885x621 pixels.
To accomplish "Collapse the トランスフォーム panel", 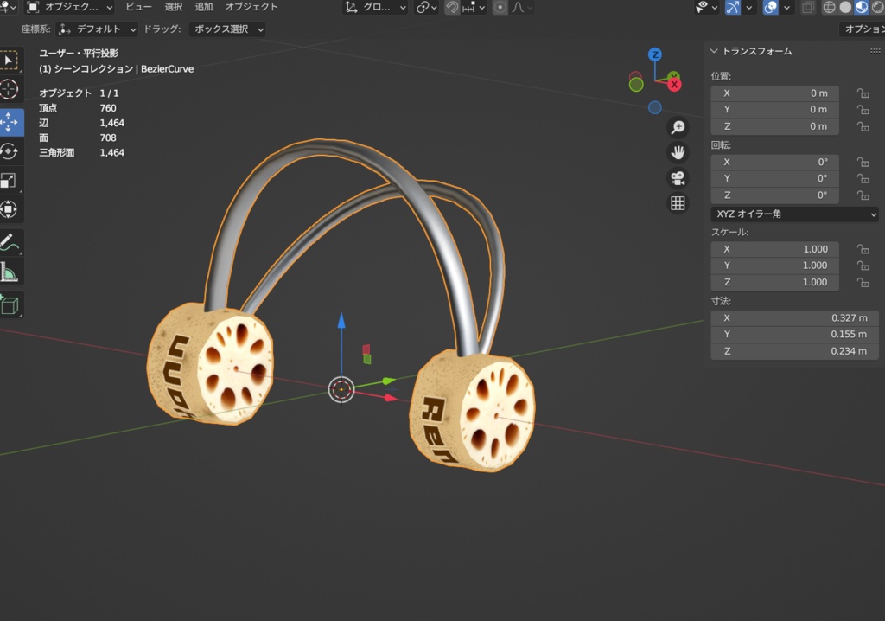I will pos(714,52).
